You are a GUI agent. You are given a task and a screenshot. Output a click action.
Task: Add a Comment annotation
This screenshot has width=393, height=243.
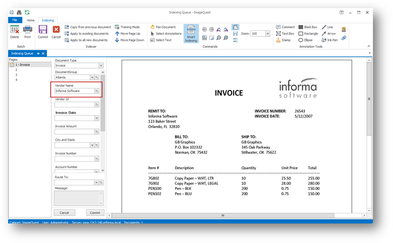[x=285, y=27]
